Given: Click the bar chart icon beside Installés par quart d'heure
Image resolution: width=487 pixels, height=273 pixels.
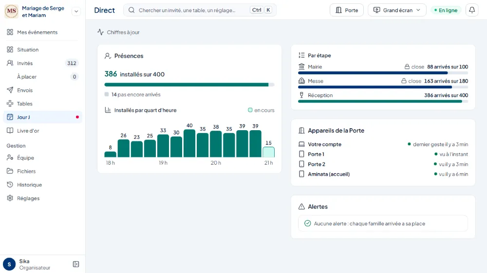Looking at the screenshot, I should (x=108, y=110).
